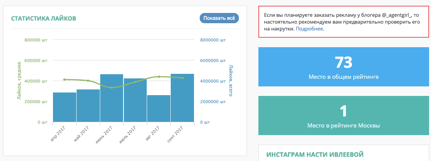
Task: Open the blue общем рейтинге card showing 73
Action: click(x=343, y=67)
